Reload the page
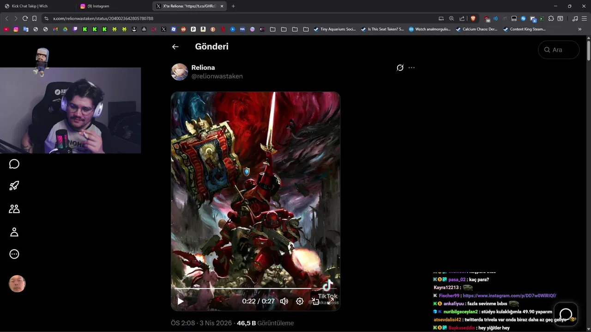This screenshot has height=332, width=591. 25,18
